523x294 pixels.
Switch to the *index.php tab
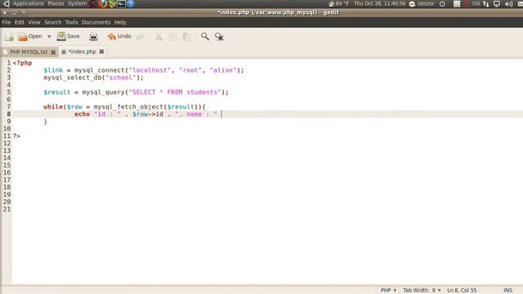82,51
